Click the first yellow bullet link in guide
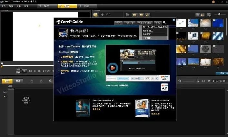 pyautogui.click(x=67, y=57)
